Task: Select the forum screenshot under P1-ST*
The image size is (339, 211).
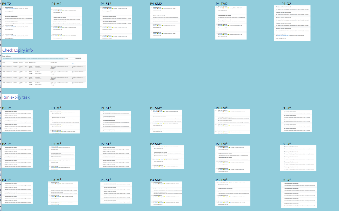Action: pos(116,121)
